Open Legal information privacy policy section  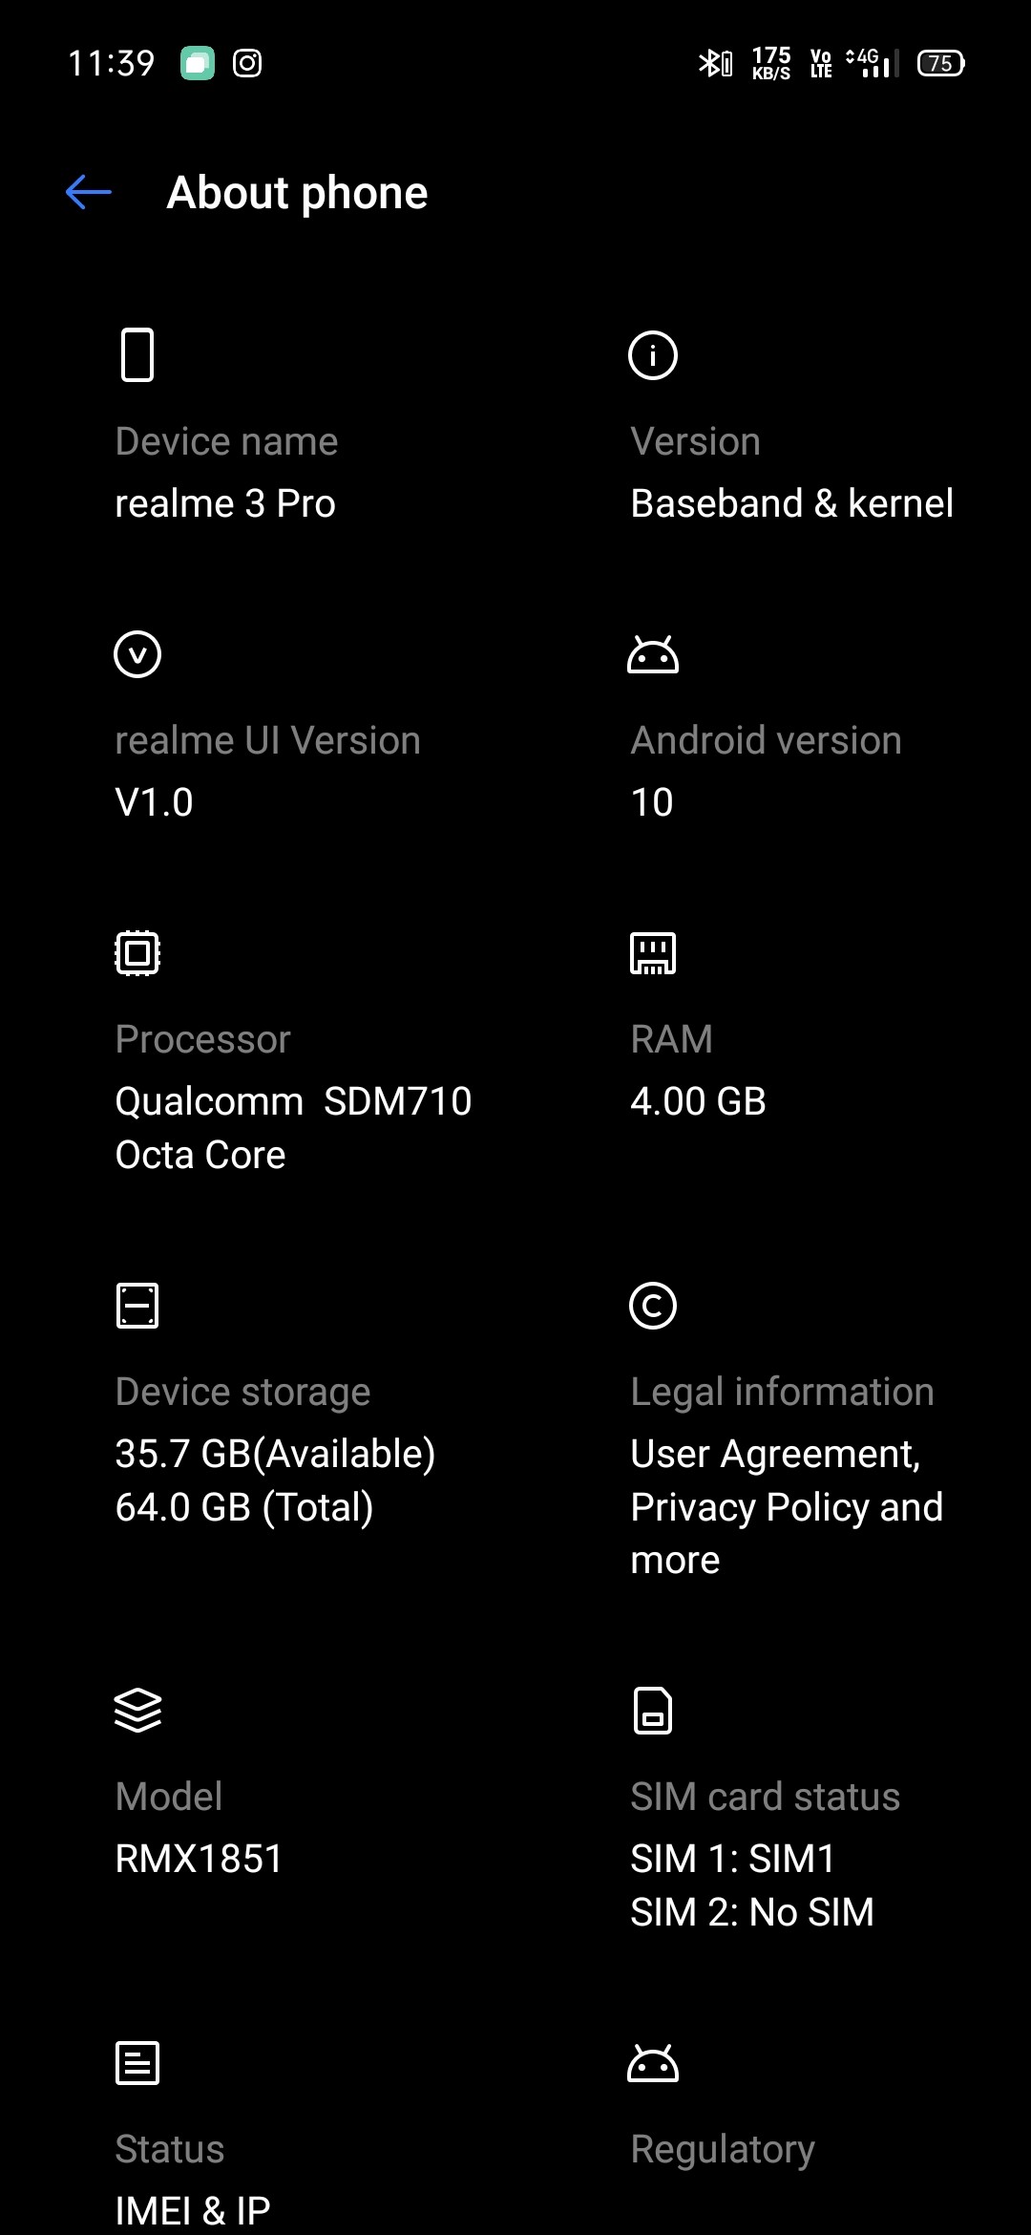(785, 1506)
